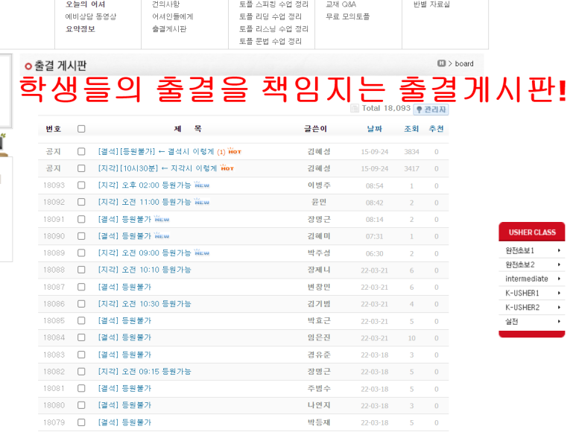Expand the 완전초보1 class arrow

(x=559, y=250)
